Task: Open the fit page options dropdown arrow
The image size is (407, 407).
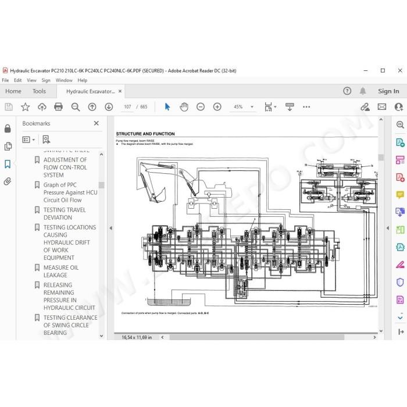Action: [x=275, y=106]
